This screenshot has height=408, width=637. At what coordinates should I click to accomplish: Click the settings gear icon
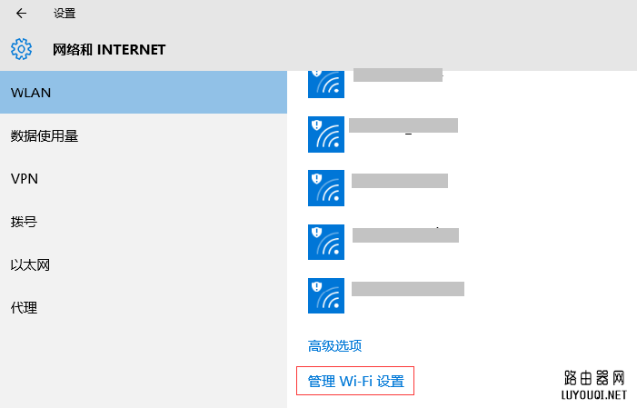(21, 49)
